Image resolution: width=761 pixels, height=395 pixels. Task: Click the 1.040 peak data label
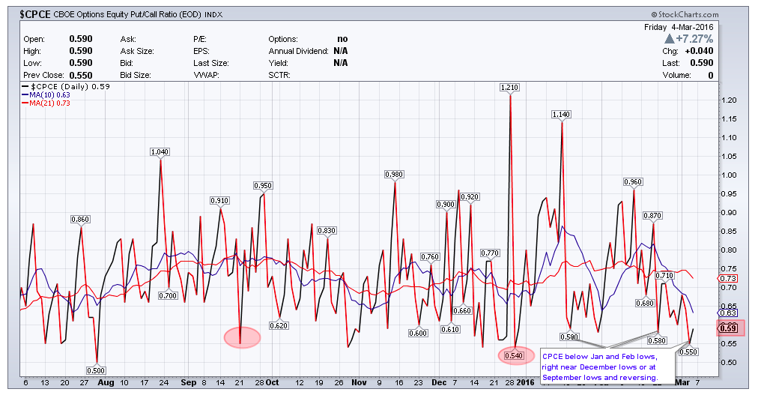160,152
